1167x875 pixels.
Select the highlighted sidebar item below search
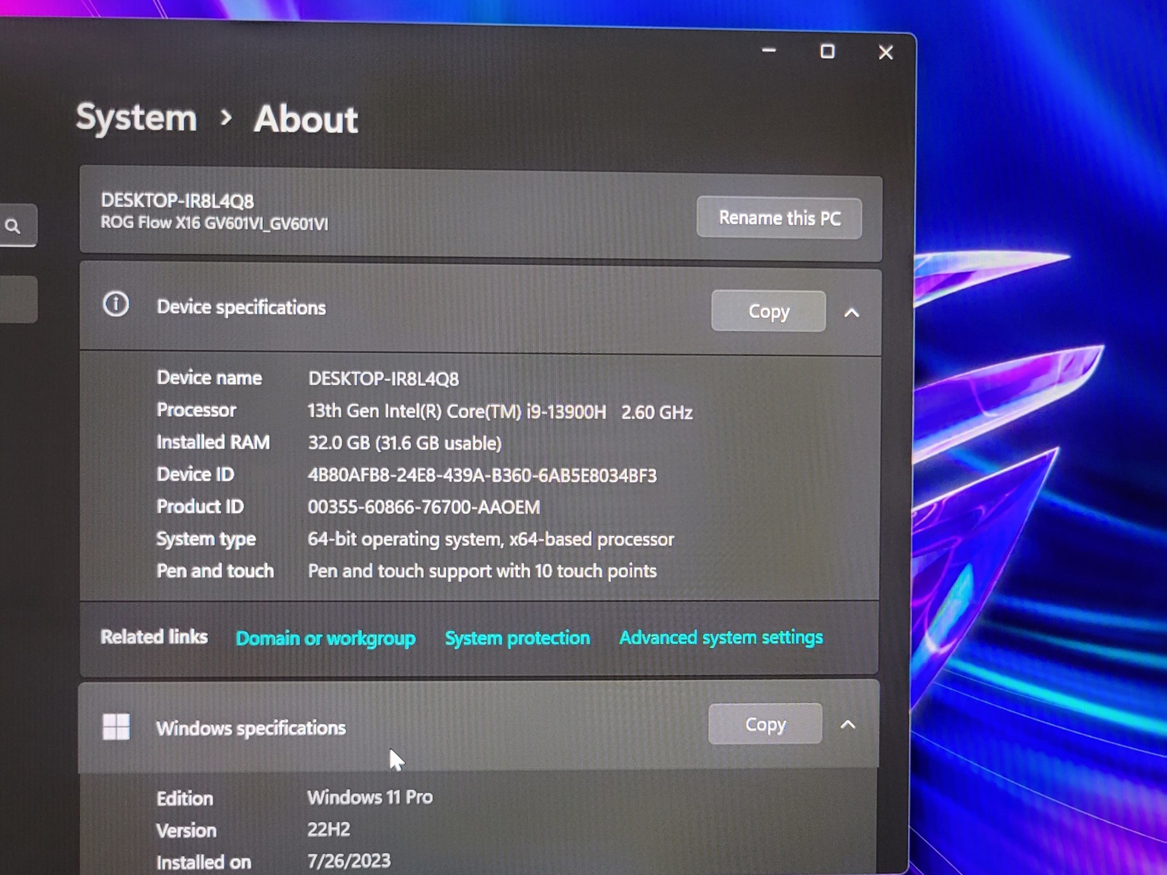[x=18, y=300]
